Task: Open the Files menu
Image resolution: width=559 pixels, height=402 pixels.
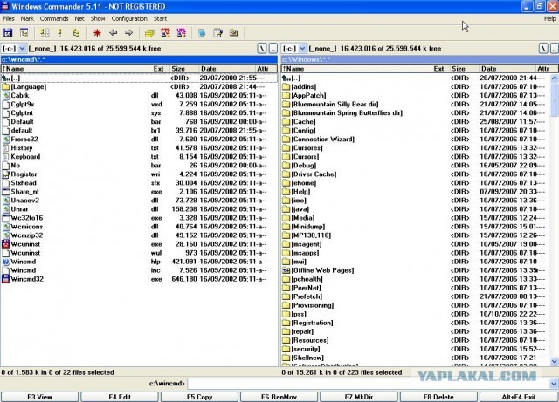Action: 8,18
